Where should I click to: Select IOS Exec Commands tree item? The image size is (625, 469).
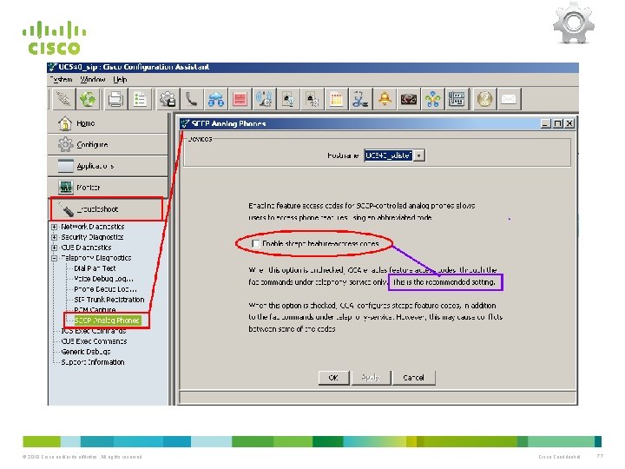pyautogui.click(x=94, y=331)
